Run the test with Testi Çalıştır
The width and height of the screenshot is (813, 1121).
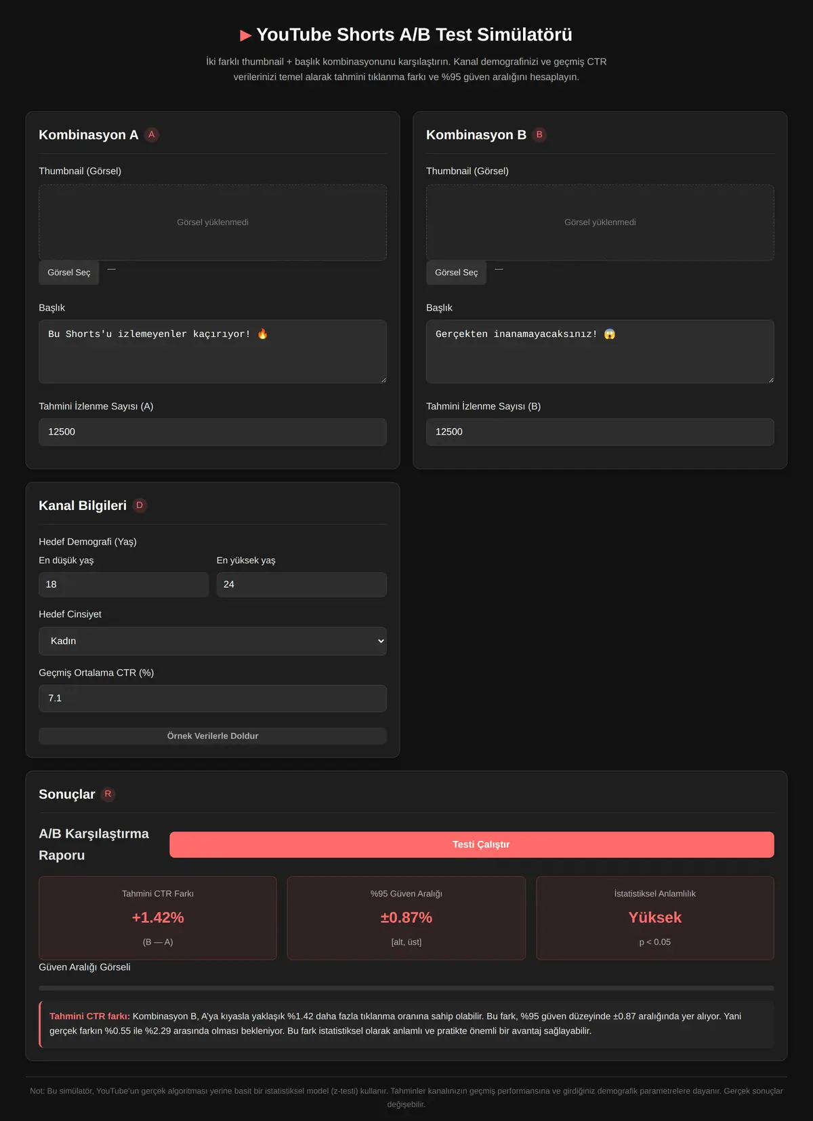[472, 844]
